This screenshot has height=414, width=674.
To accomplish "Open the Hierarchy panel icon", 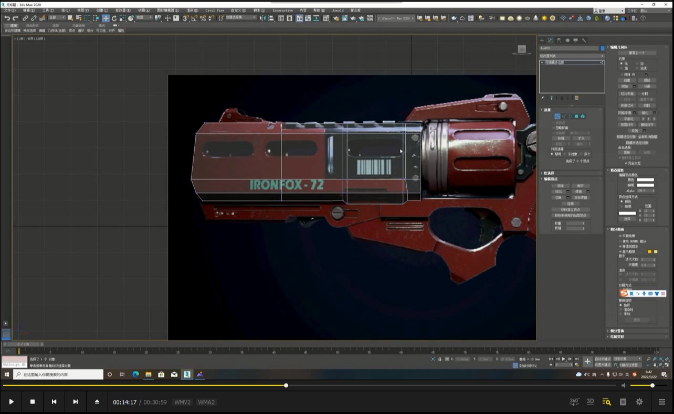I will coord(559,40).
